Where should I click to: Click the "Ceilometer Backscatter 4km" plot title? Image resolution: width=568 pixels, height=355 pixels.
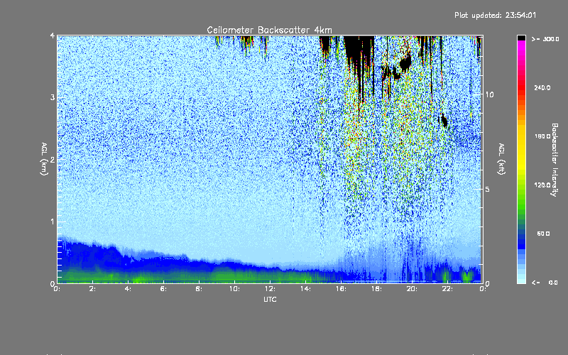(x=269, y=30)
